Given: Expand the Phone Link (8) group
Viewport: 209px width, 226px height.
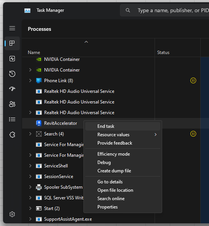Looking at the screenshot, I should tap(30, 81).
